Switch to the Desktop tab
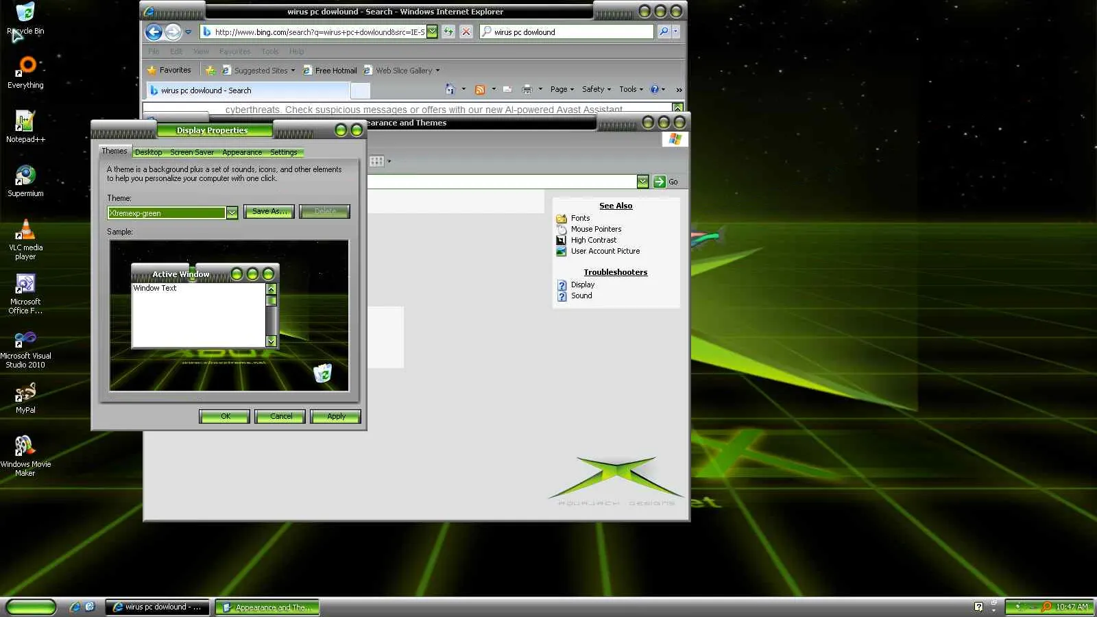The width and height of the screenshot is (1097, 617). (x=148, y=152)
